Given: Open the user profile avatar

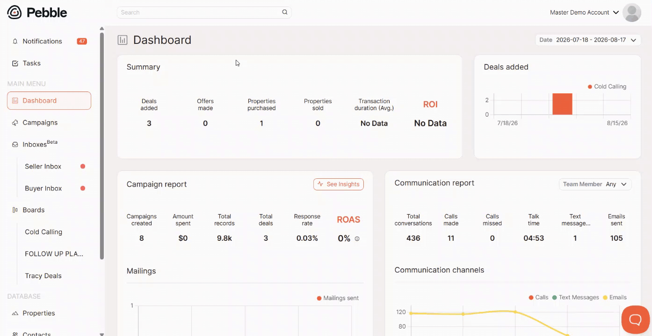Looking at the screenshot, I should point(632,13).
